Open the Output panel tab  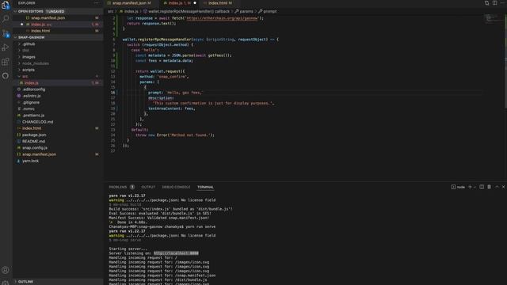[x=148, y=187]
